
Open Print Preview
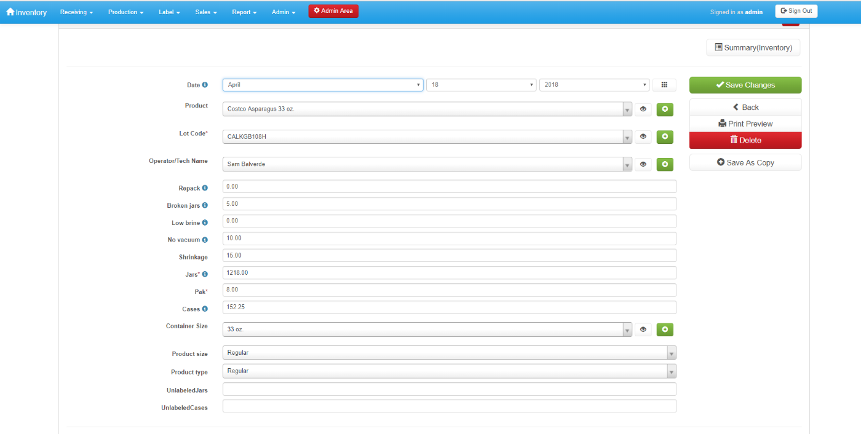[745, 124]
